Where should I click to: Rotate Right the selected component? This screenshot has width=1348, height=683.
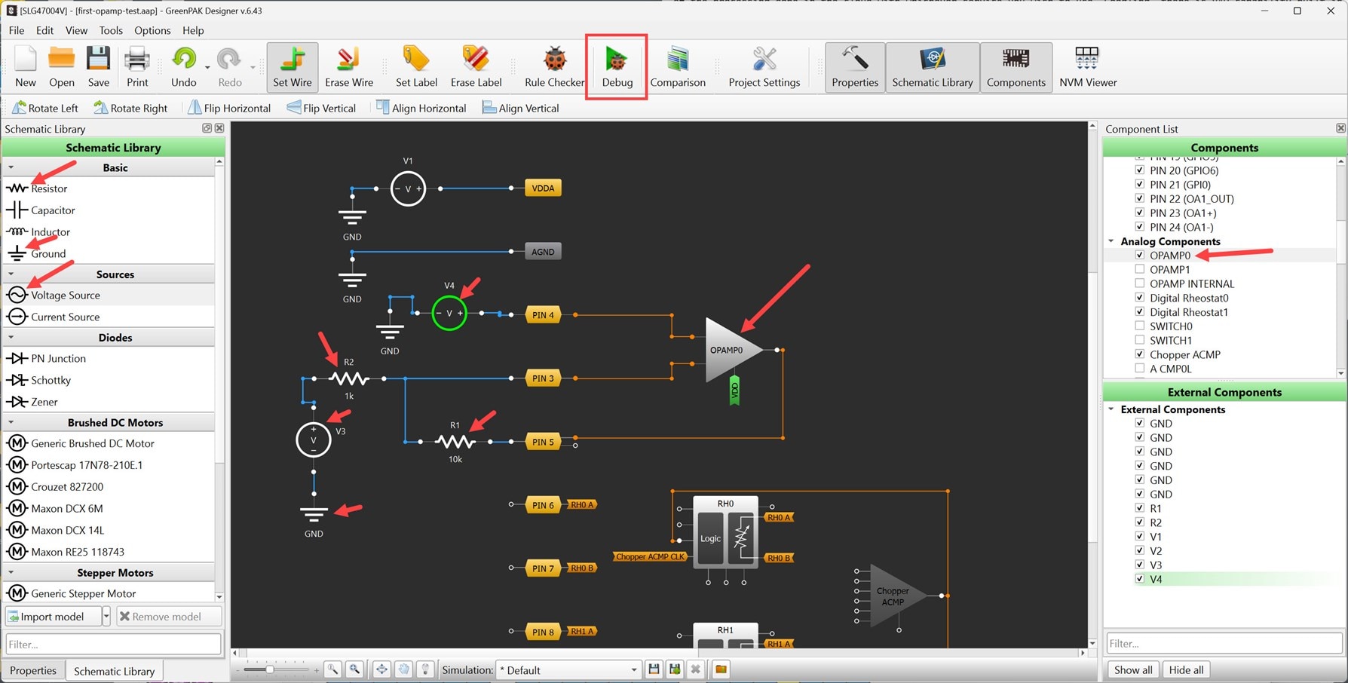pos(130,108)
